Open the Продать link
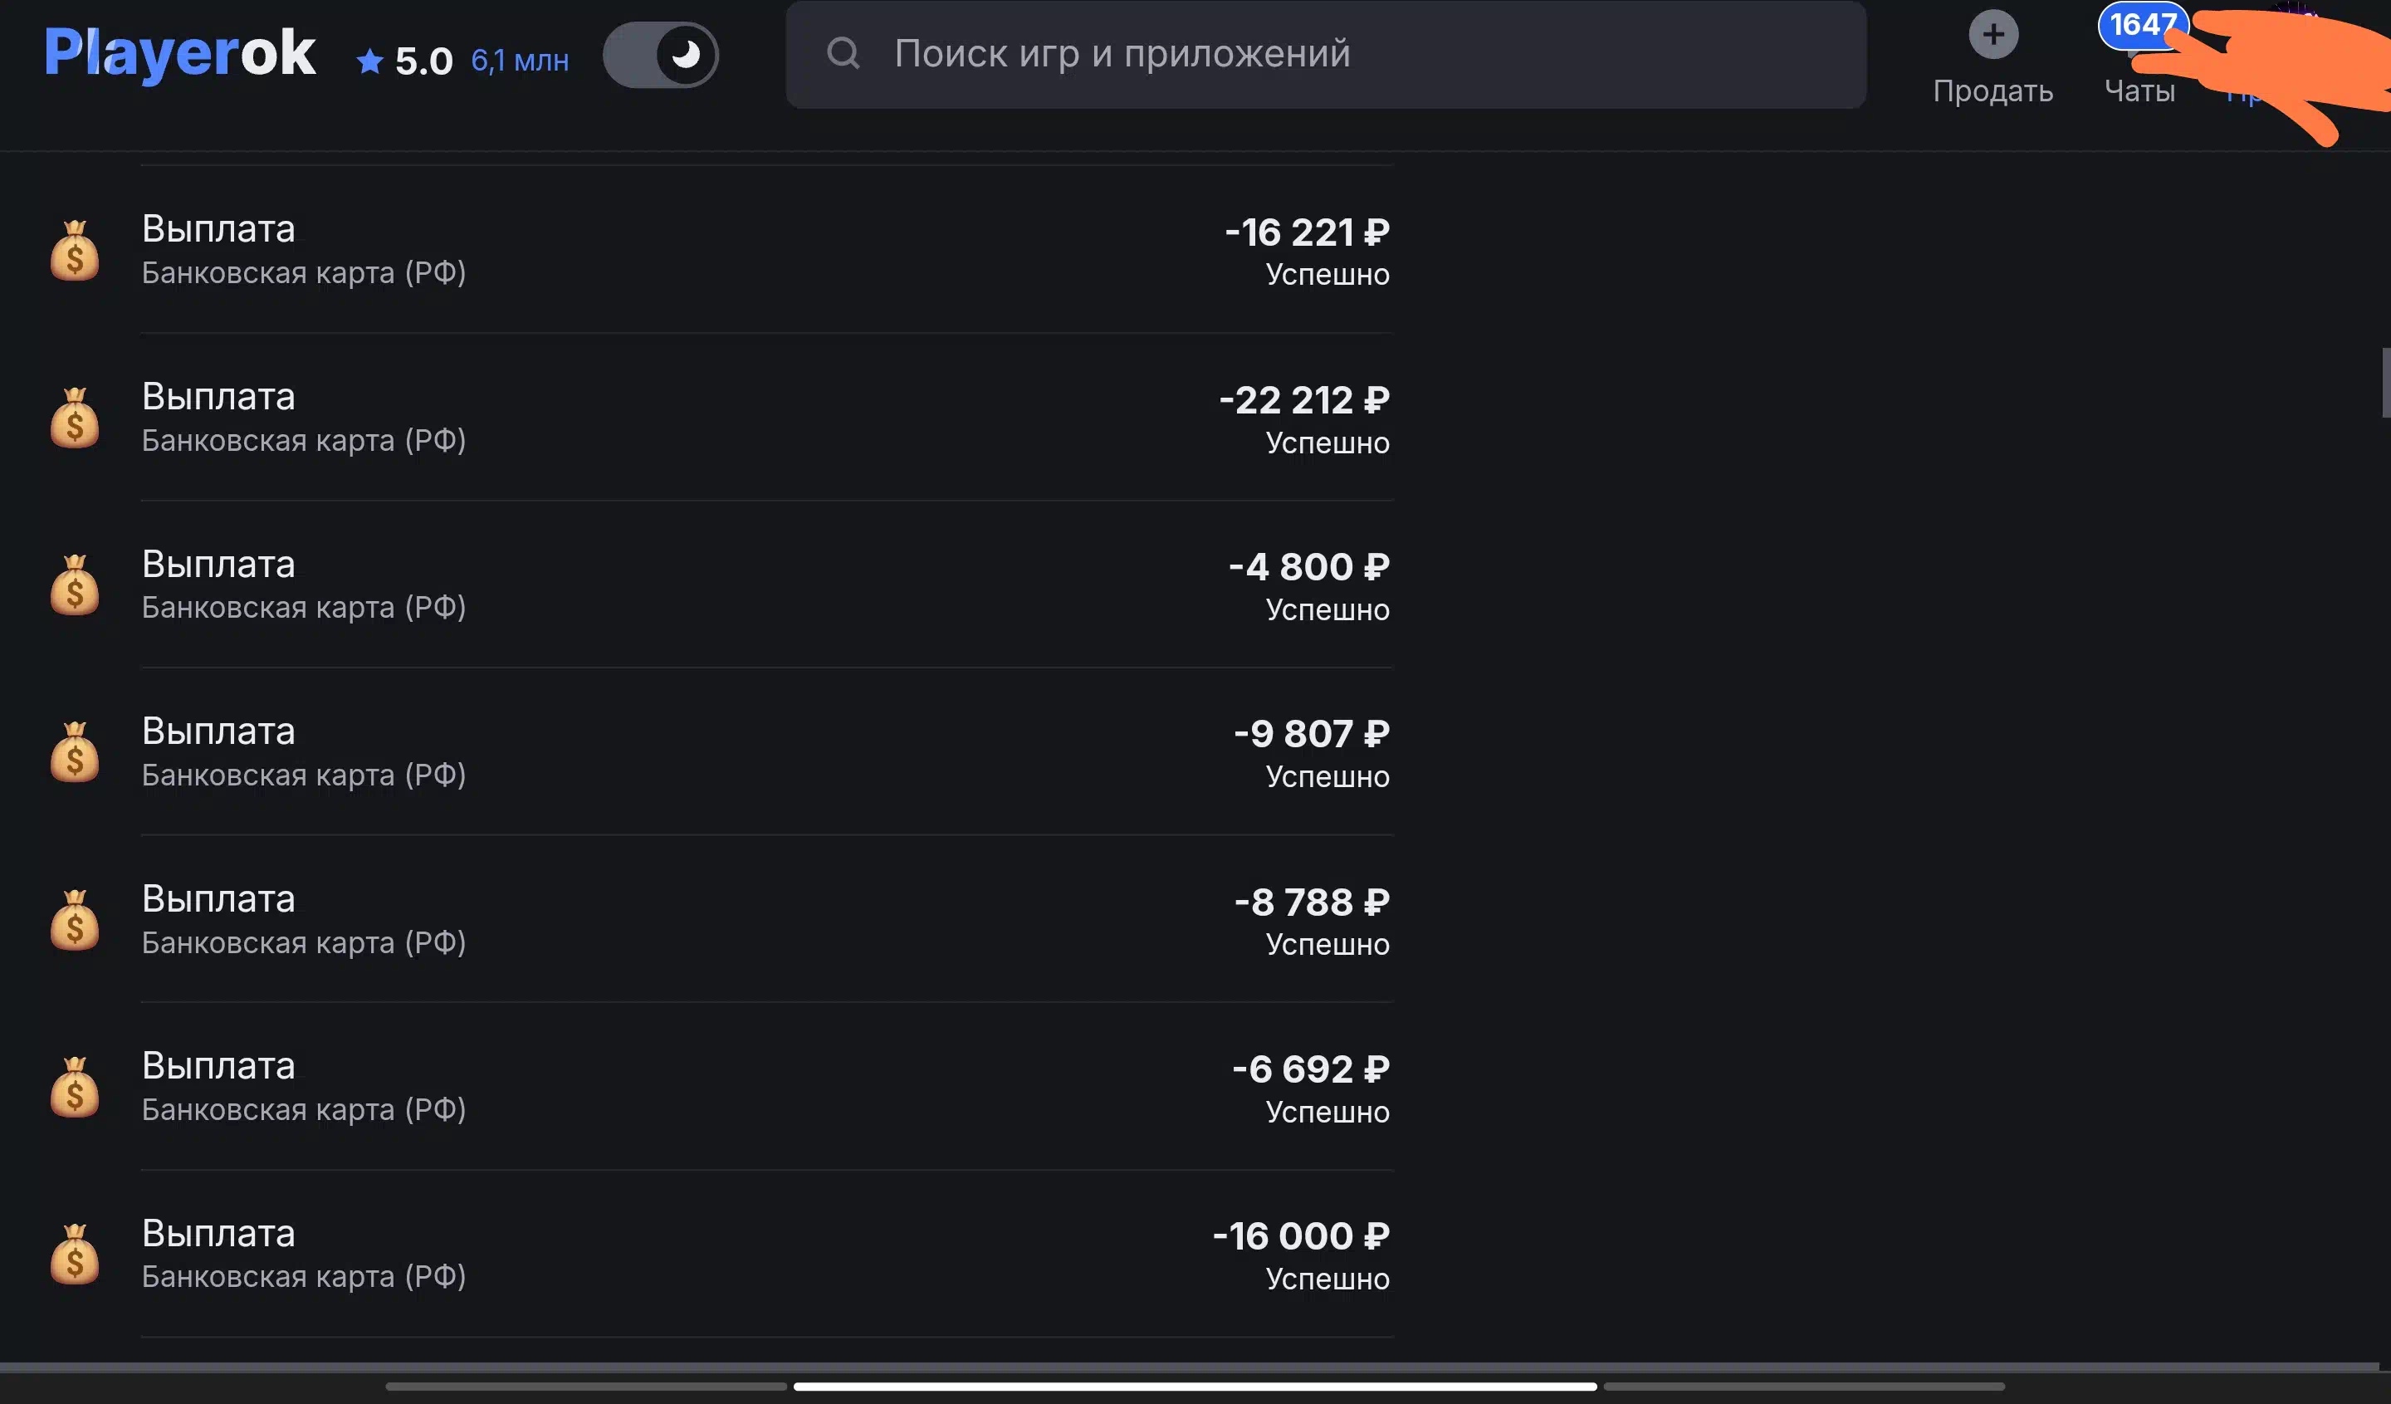 point(1992,91)
